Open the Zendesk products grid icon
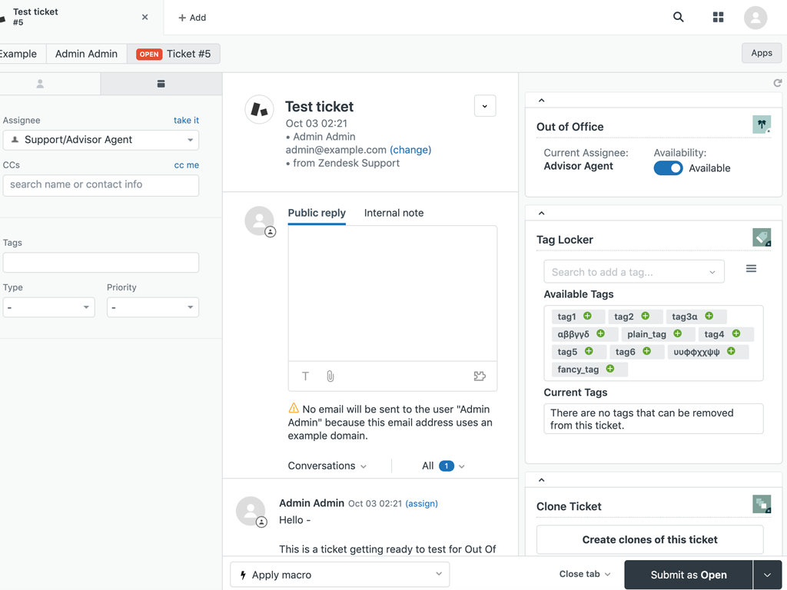 pos(718,17)
